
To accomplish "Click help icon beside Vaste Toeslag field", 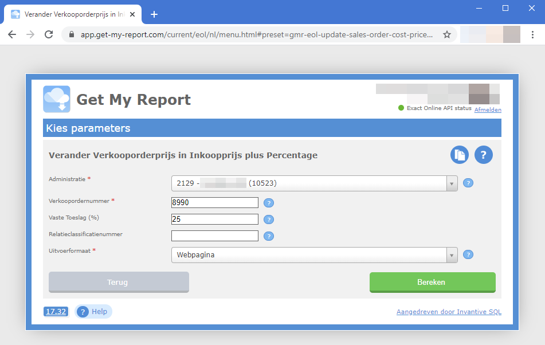I will tap(269, 219).
